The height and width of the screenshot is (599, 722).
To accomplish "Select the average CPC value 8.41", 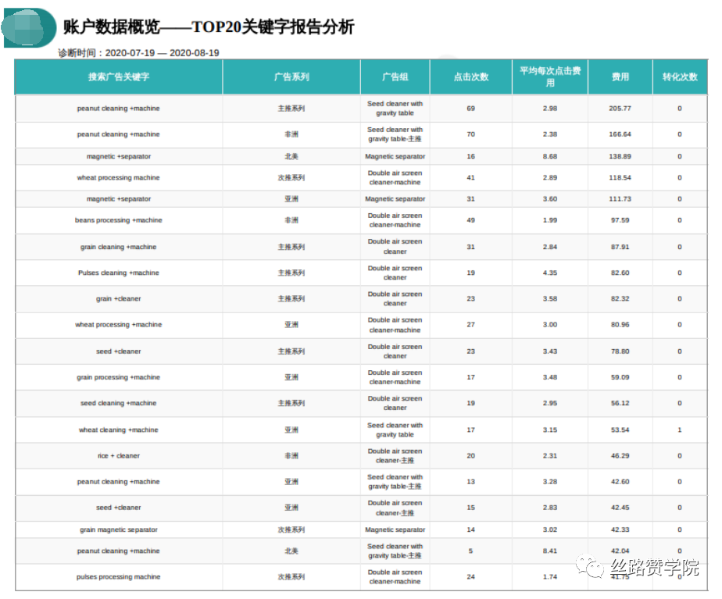I will [550, 551].
